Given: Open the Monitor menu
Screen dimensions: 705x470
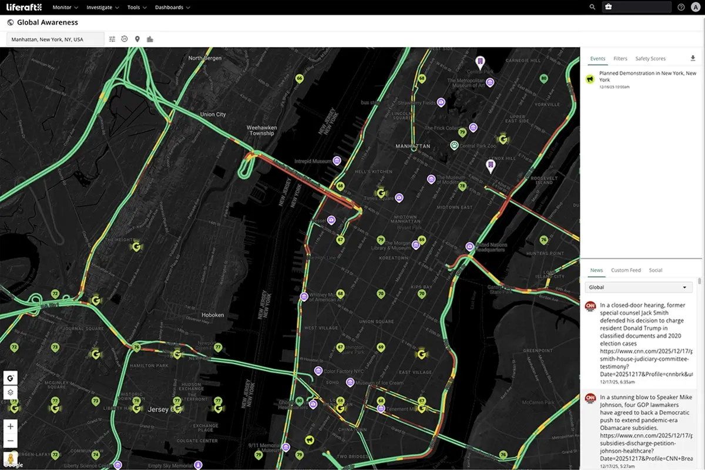Looking at the screenshot, I should click(63, 7).
